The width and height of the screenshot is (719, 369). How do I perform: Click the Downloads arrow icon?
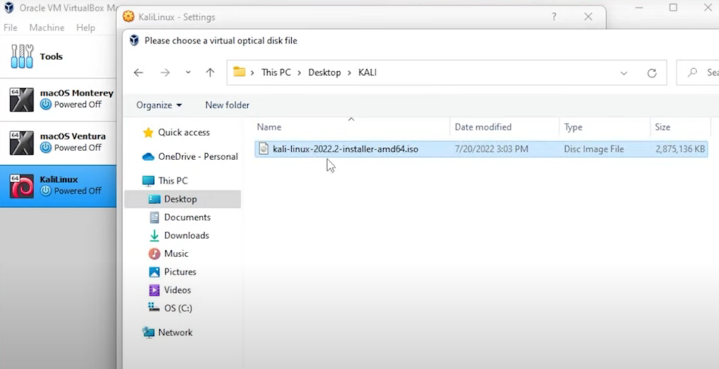tap(155, 236)
